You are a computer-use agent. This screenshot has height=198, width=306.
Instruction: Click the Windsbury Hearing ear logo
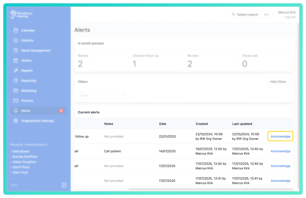(x=13, y=15)
